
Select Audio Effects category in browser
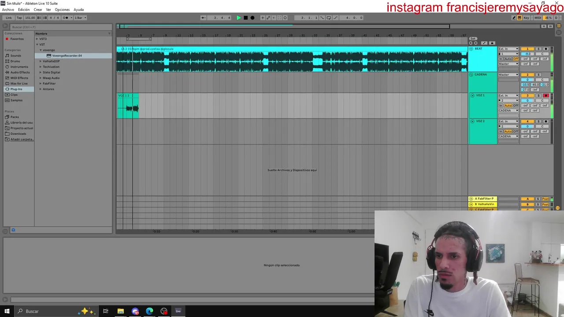pyautogui.click(x=20, y=72)
